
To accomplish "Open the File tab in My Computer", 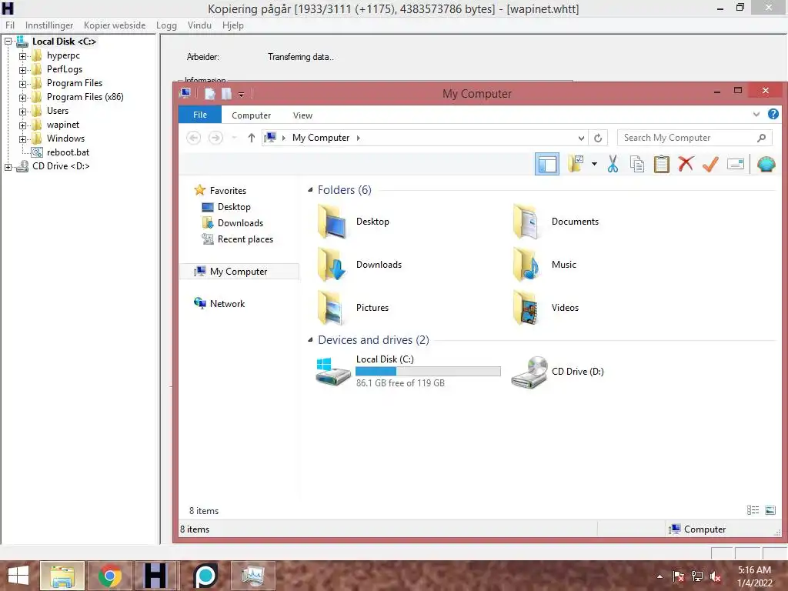I will tap(200, 115).
